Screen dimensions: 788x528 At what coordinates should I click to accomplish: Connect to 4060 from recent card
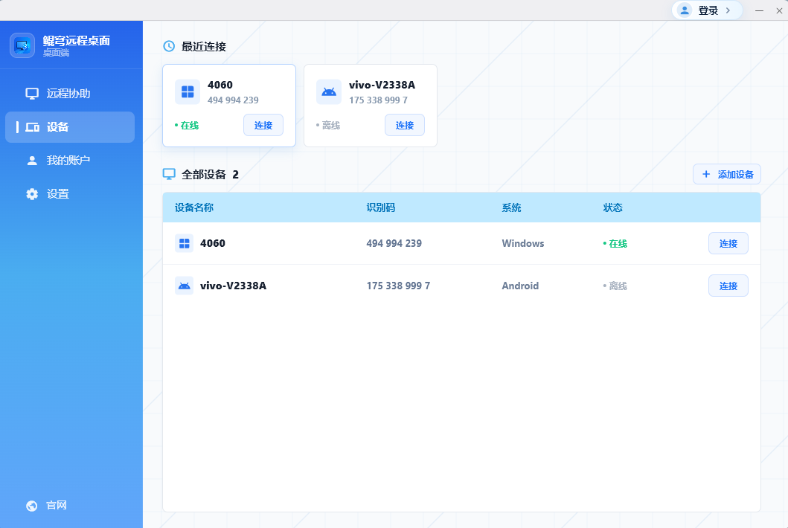coord(263,125)
